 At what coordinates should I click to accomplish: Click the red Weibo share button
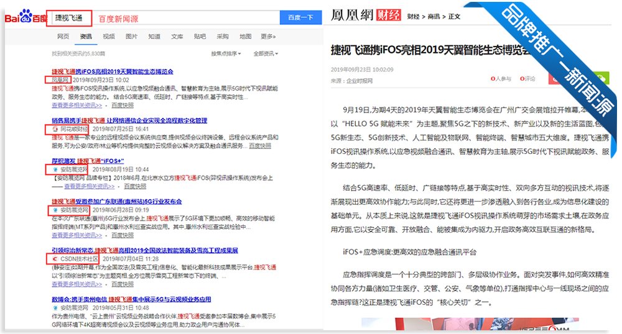[555, 78]
